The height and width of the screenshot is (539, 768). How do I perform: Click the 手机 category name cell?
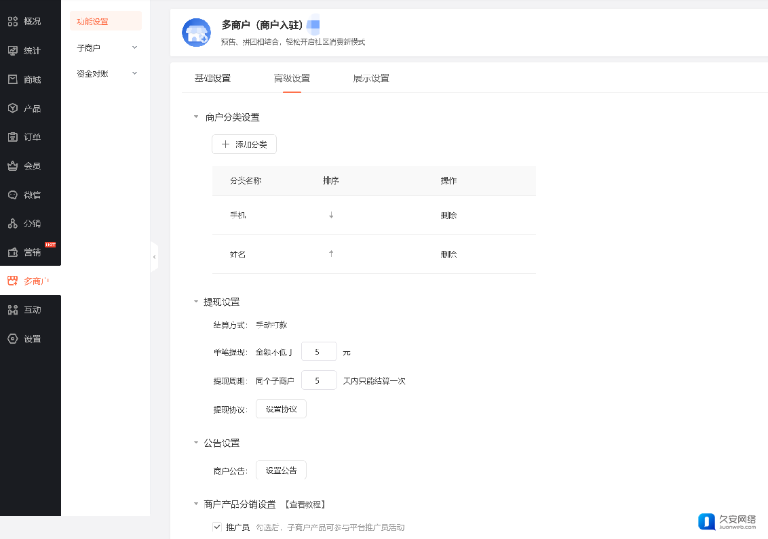tap(238, 215)
